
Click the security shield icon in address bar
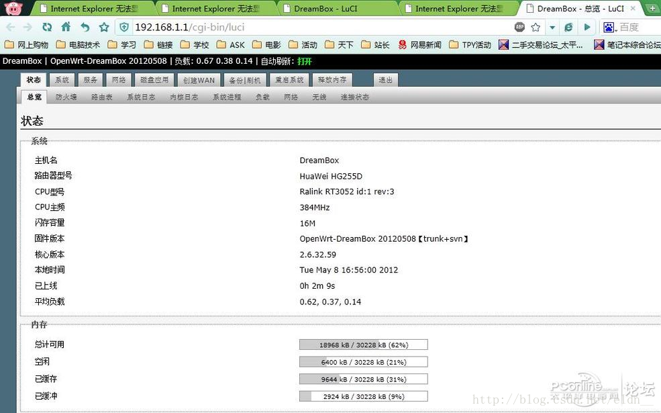click(x=124, y=28)
